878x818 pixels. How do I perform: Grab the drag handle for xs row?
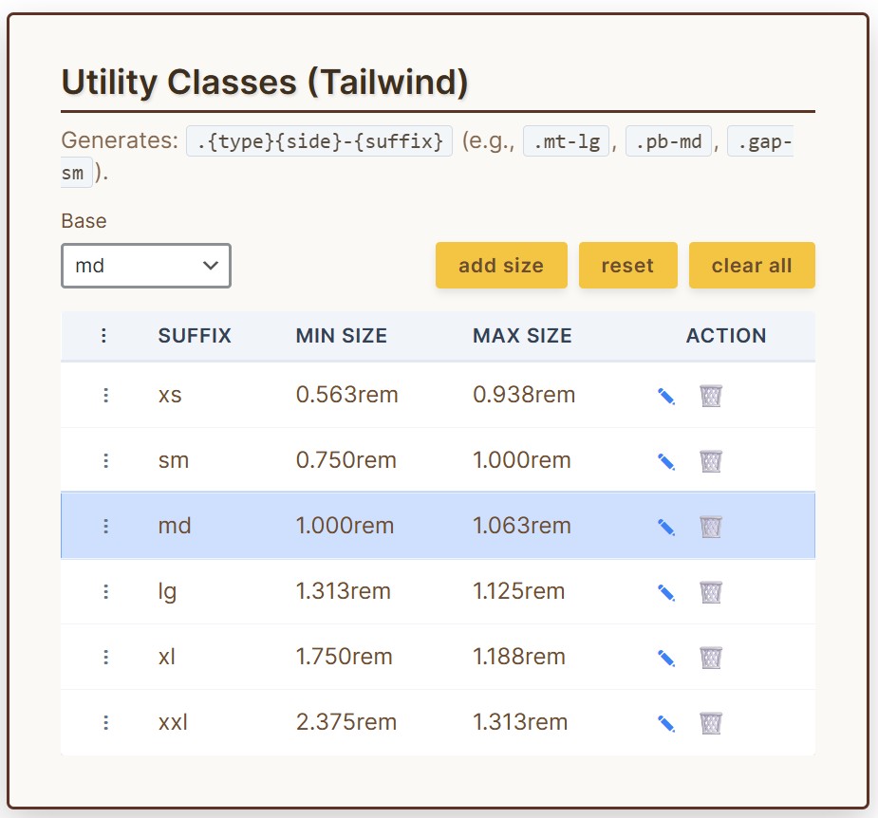(x=105, y=395)
